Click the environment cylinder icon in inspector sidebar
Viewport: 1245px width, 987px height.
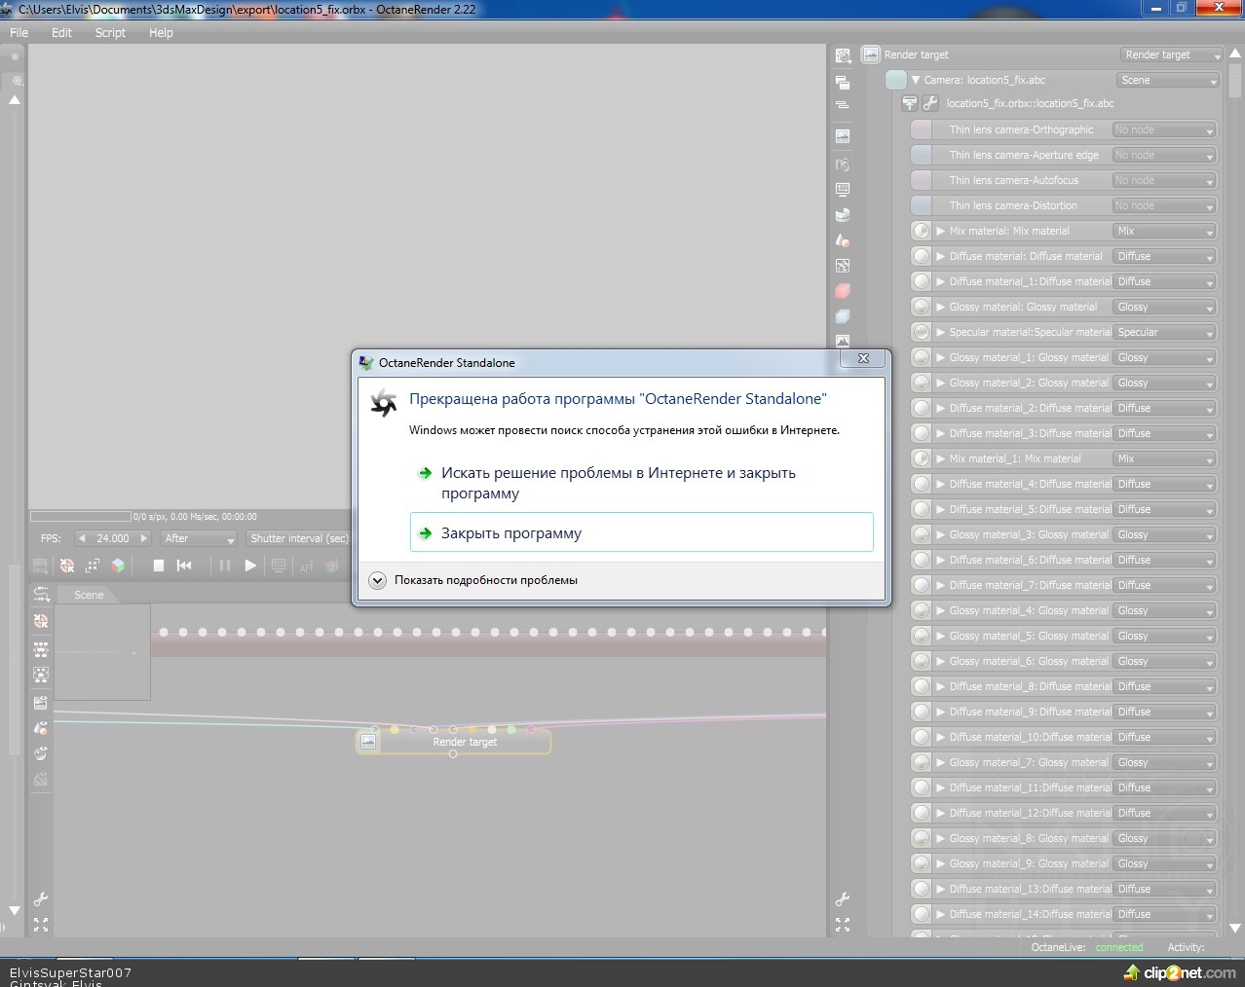[843, 215]
